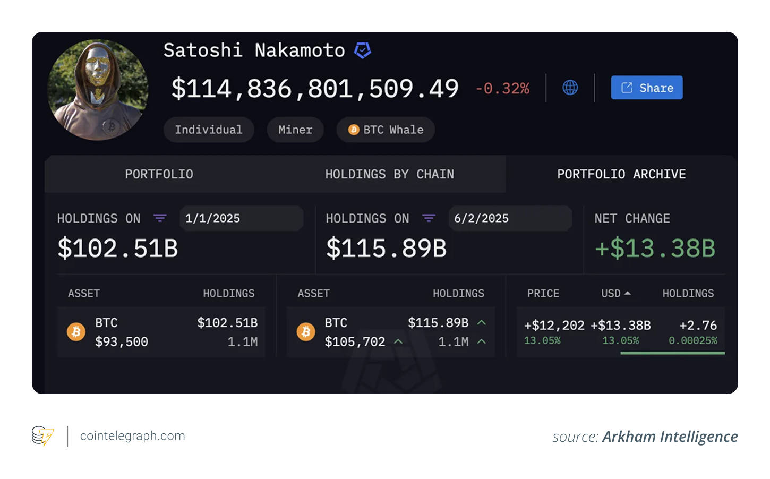The width and height of the screenshot is (770, 479).
Task: Click the filter icon beside the second HOLDINGS ON label
Action: pyautogui.click(x=429, y=218)
